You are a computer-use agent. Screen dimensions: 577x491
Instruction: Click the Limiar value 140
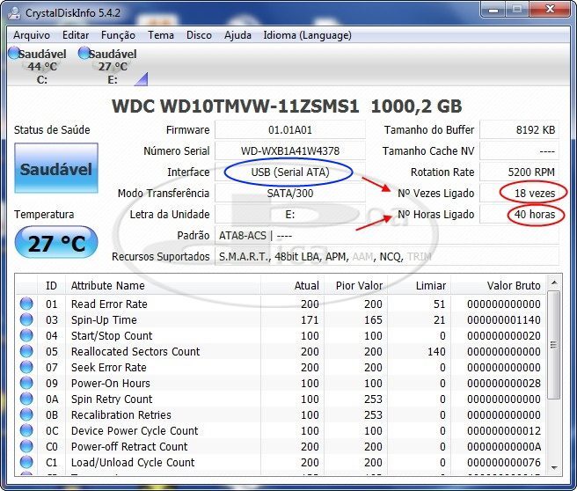436,351
